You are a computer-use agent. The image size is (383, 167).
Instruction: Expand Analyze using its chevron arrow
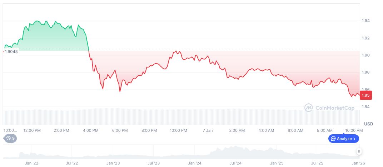[x=354, y=139]
